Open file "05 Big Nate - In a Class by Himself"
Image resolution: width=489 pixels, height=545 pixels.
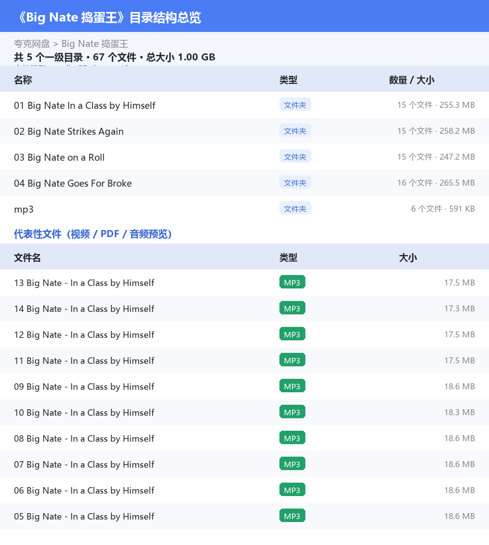[x=84, y=517]
